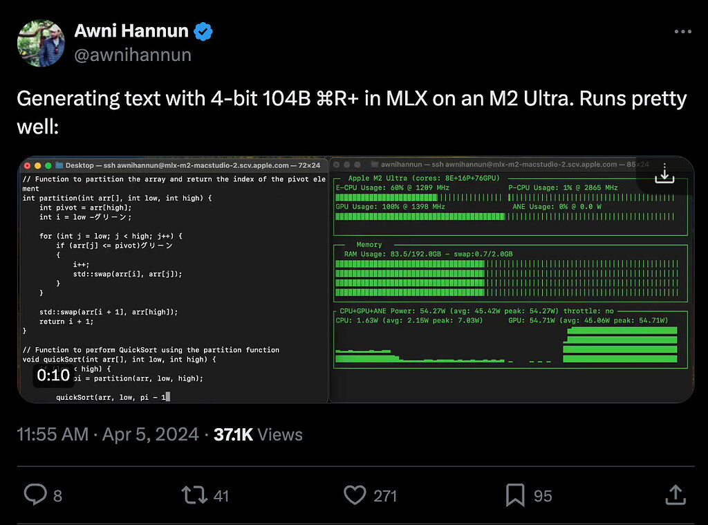The height and width of the screenshot is (525, 708).
Task: Toggle like on the tweet
Action: (355, 495)
